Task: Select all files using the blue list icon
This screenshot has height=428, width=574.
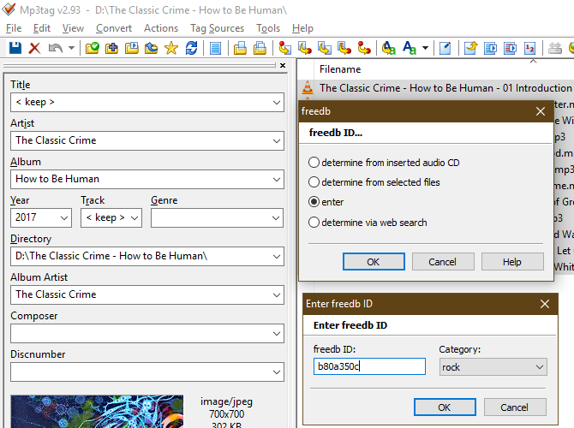Action: tap(215, 48)
